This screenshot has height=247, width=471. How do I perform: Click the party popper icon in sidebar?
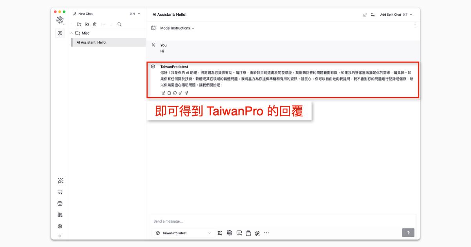[x=60, y=181]
